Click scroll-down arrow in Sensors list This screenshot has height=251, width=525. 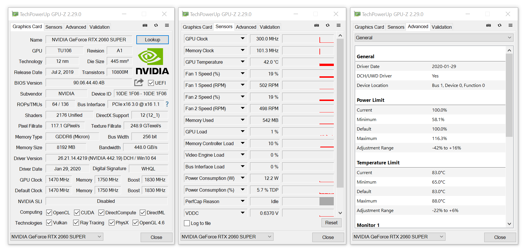click(x=340, y=213)
